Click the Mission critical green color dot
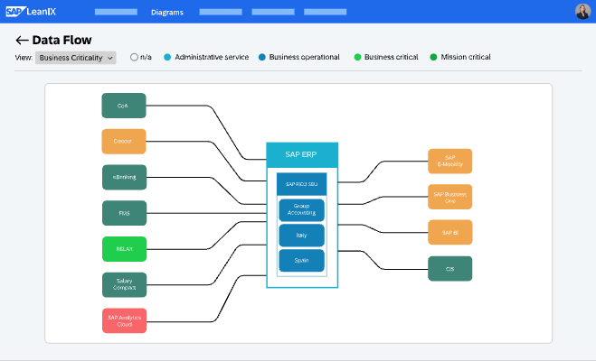Viewport: 596px width, 361px height. (x=433, y=57)
